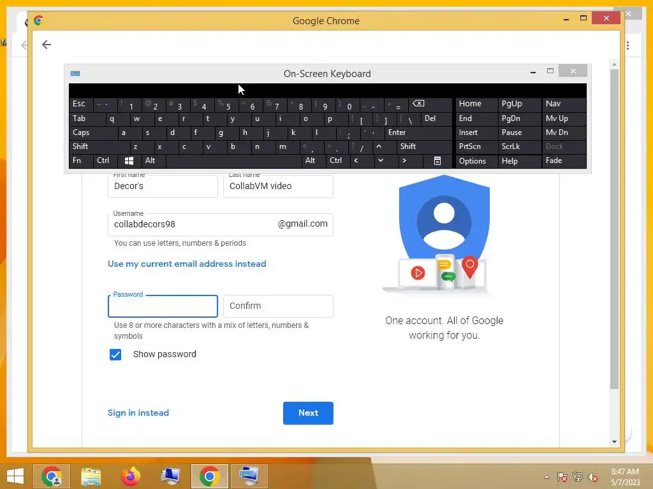Click the Options key on On-Screen Keyboard
This screenshot has height=489, width=653.
(476, 161)
